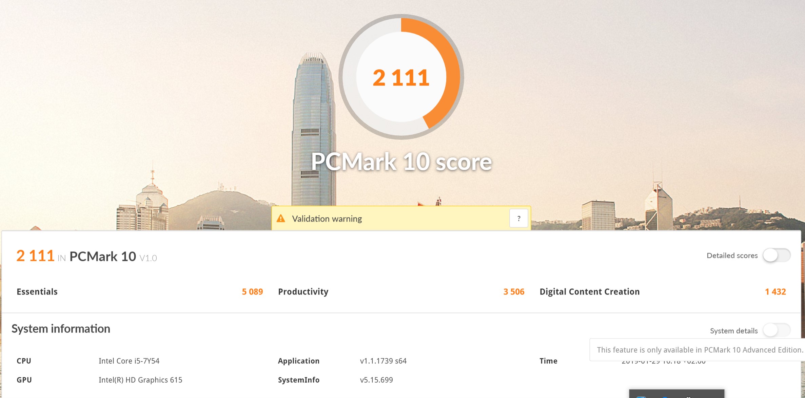805x398 pixels.
Task: Click the GPU label
Action: (x=24, y=380)
